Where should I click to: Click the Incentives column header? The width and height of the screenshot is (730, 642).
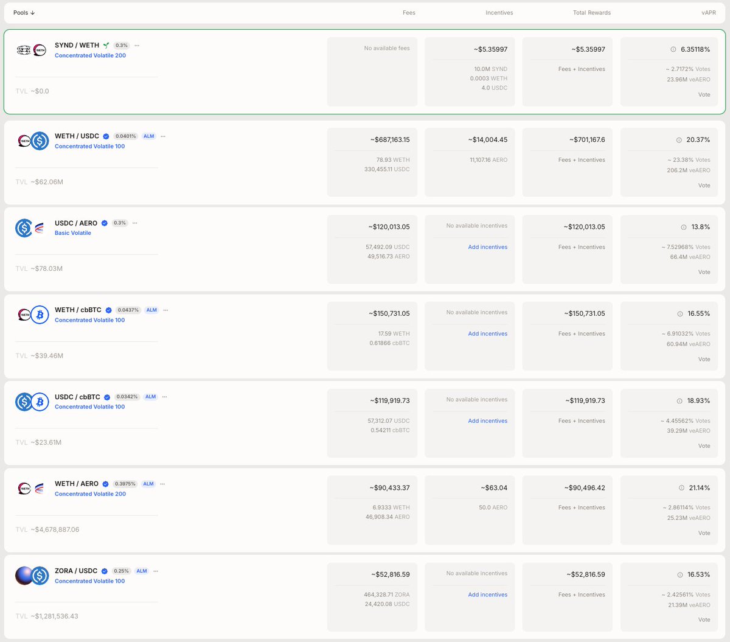click(499, 13)
